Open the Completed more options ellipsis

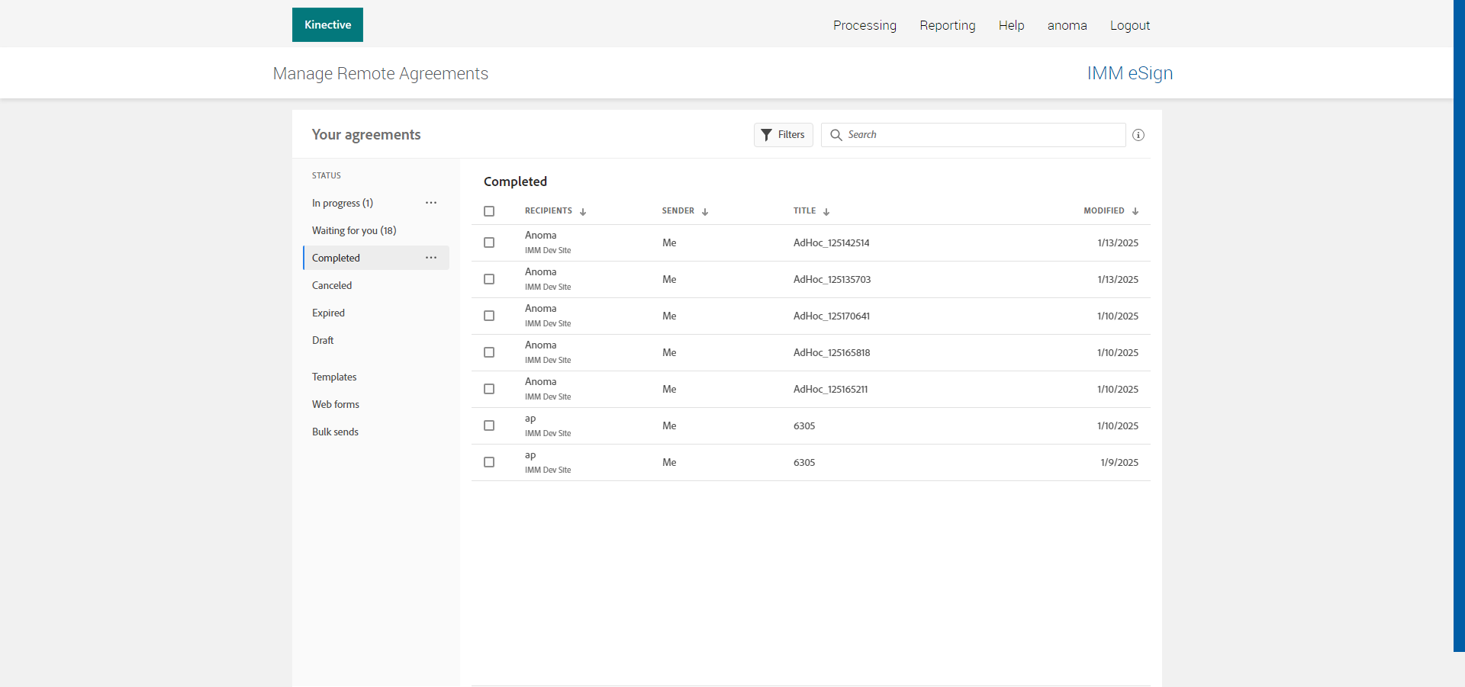(431, 258)
